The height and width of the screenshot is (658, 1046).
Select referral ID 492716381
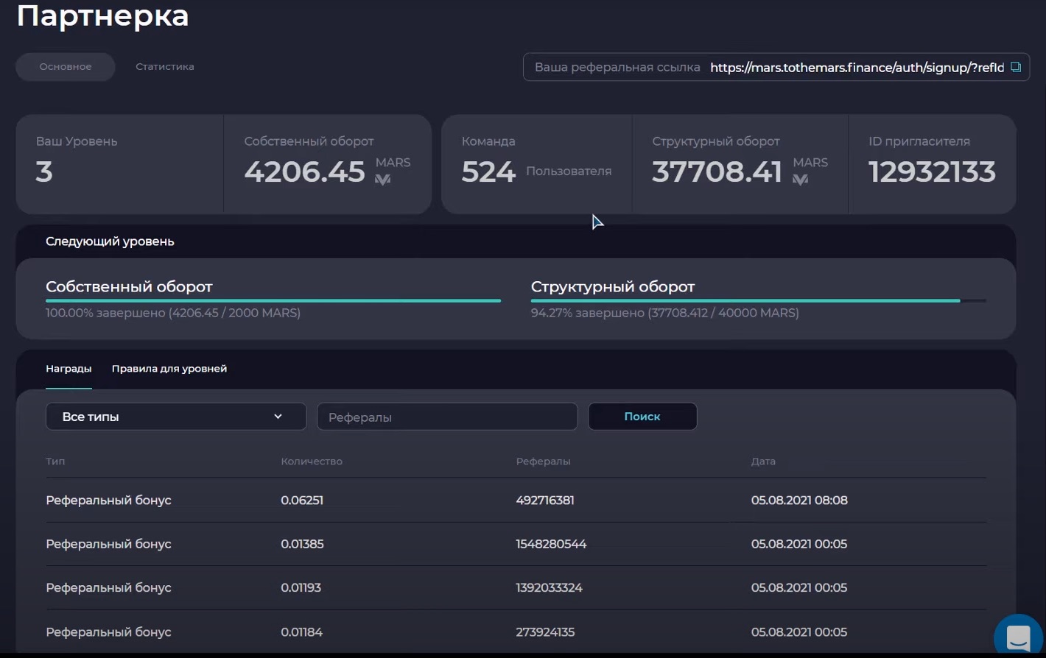point(545,500)
